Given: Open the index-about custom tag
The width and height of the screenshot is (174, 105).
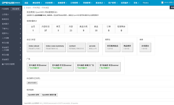Looking at the screenshot, I should coord(35,47).
